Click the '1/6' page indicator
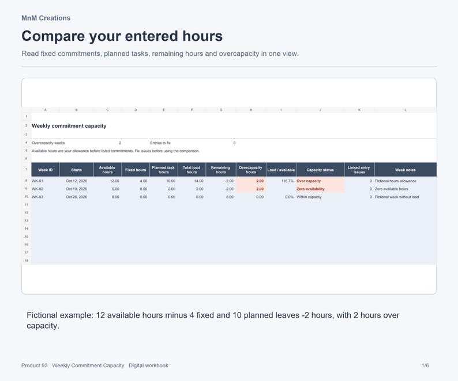 point(425,365)
